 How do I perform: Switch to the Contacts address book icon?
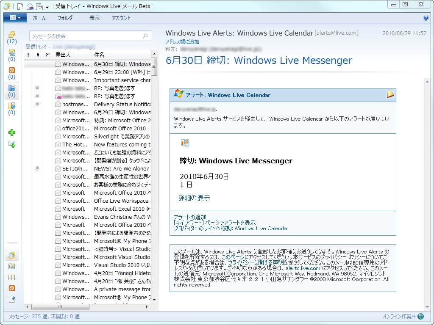pyautogui.click(x=11, y=278)
